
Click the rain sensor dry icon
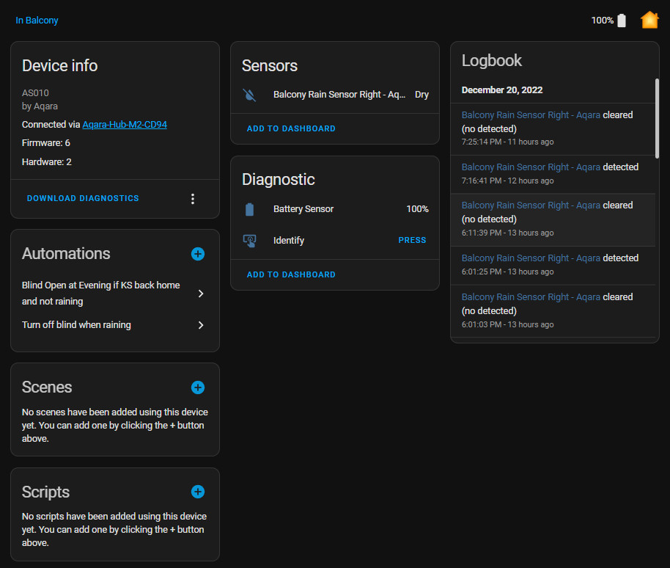(250, 95)
